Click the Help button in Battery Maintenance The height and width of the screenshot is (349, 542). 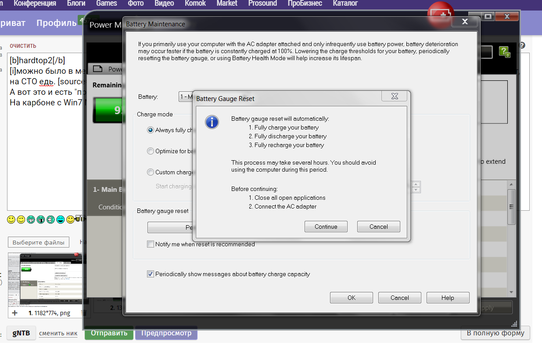tap(448, 298)
